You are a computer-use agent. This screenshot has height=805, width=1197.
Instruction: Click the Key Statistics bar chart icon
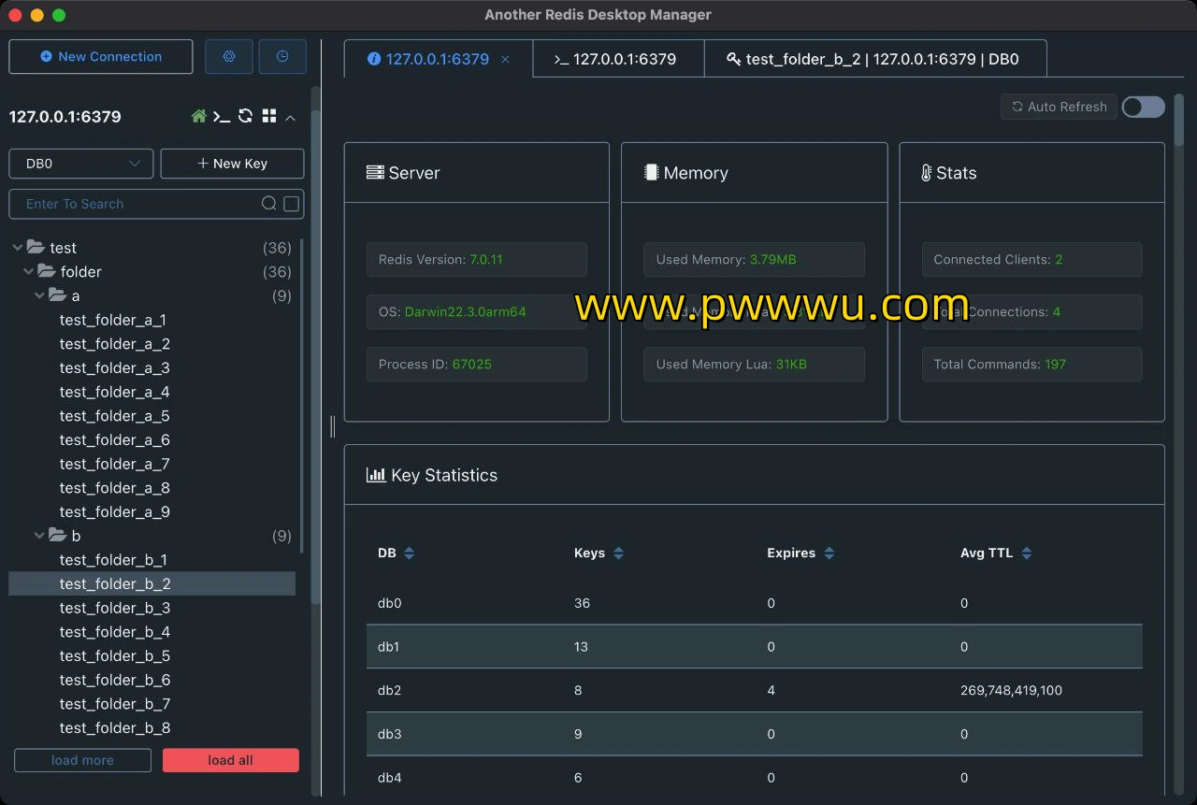point(376,475)
